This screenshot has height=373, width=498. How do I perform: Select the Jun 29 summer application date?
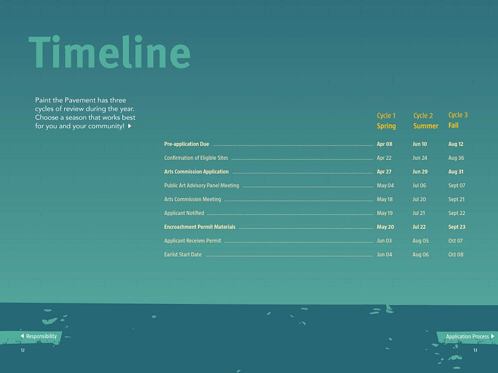coord(420,172)
